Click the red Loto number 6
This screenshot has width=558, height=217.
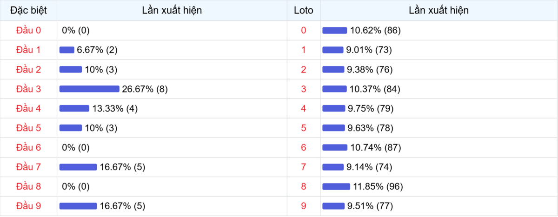(304, 147)
